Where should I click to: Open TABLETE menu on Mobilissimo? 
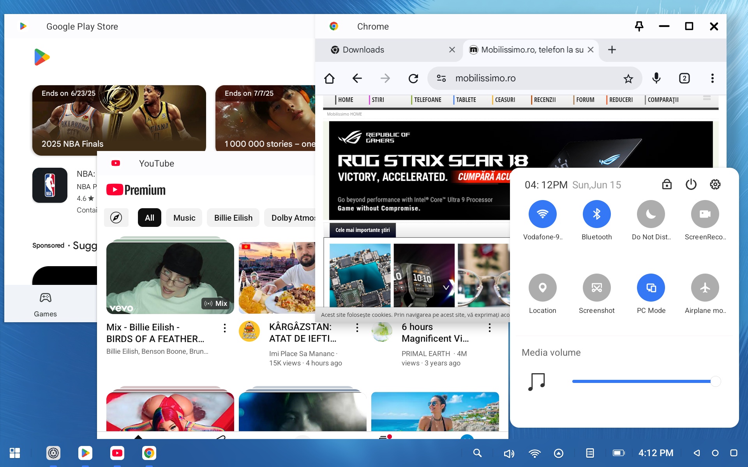coord(466,100)
